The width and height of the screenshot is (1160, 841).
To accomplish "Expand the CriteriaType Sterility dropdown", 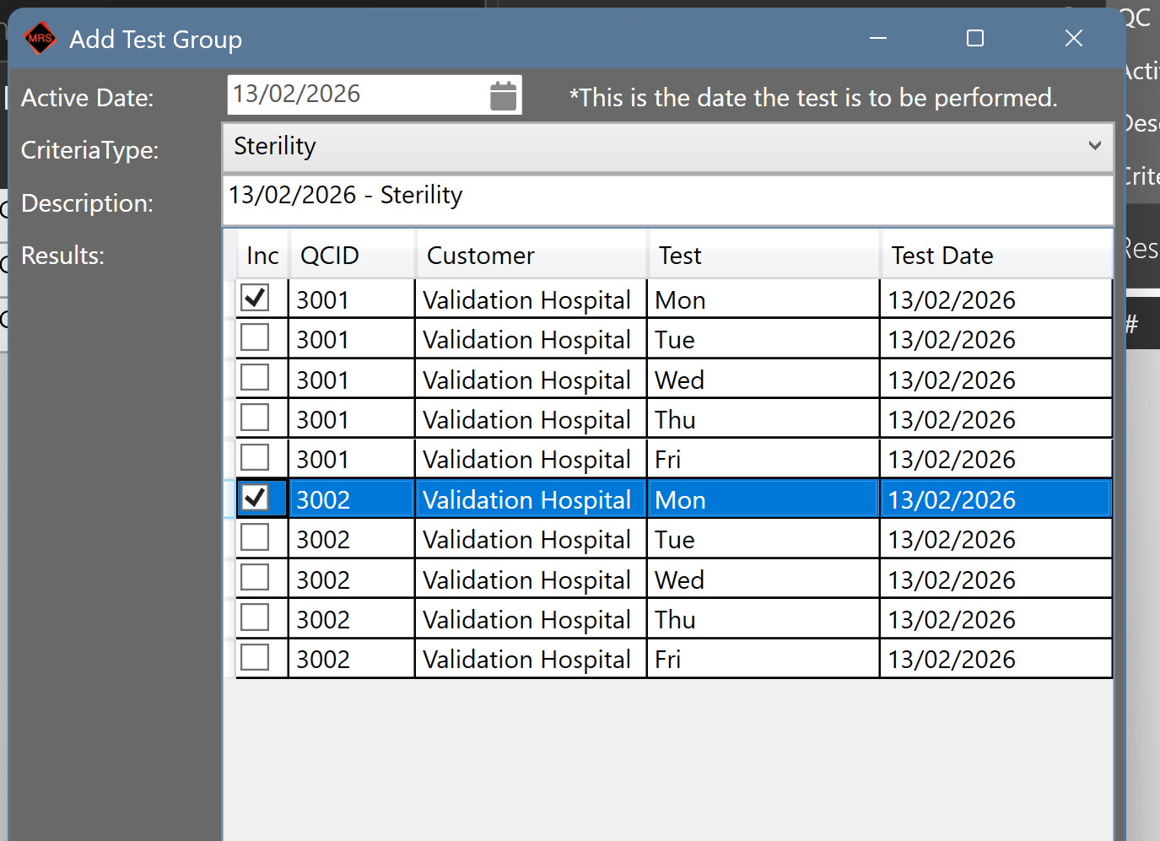I will pos(1094,146).
